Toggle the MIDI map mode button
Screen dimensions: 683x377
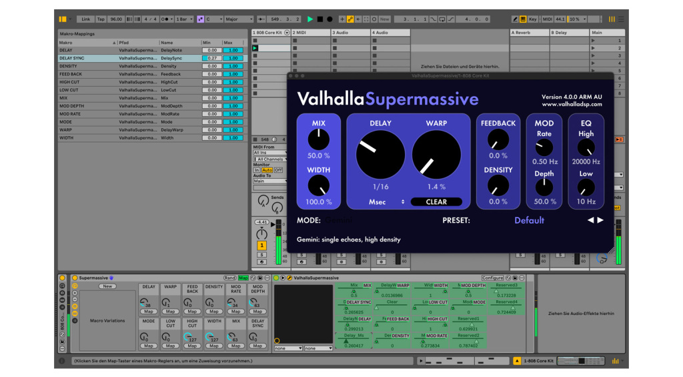tap(547, 19)
